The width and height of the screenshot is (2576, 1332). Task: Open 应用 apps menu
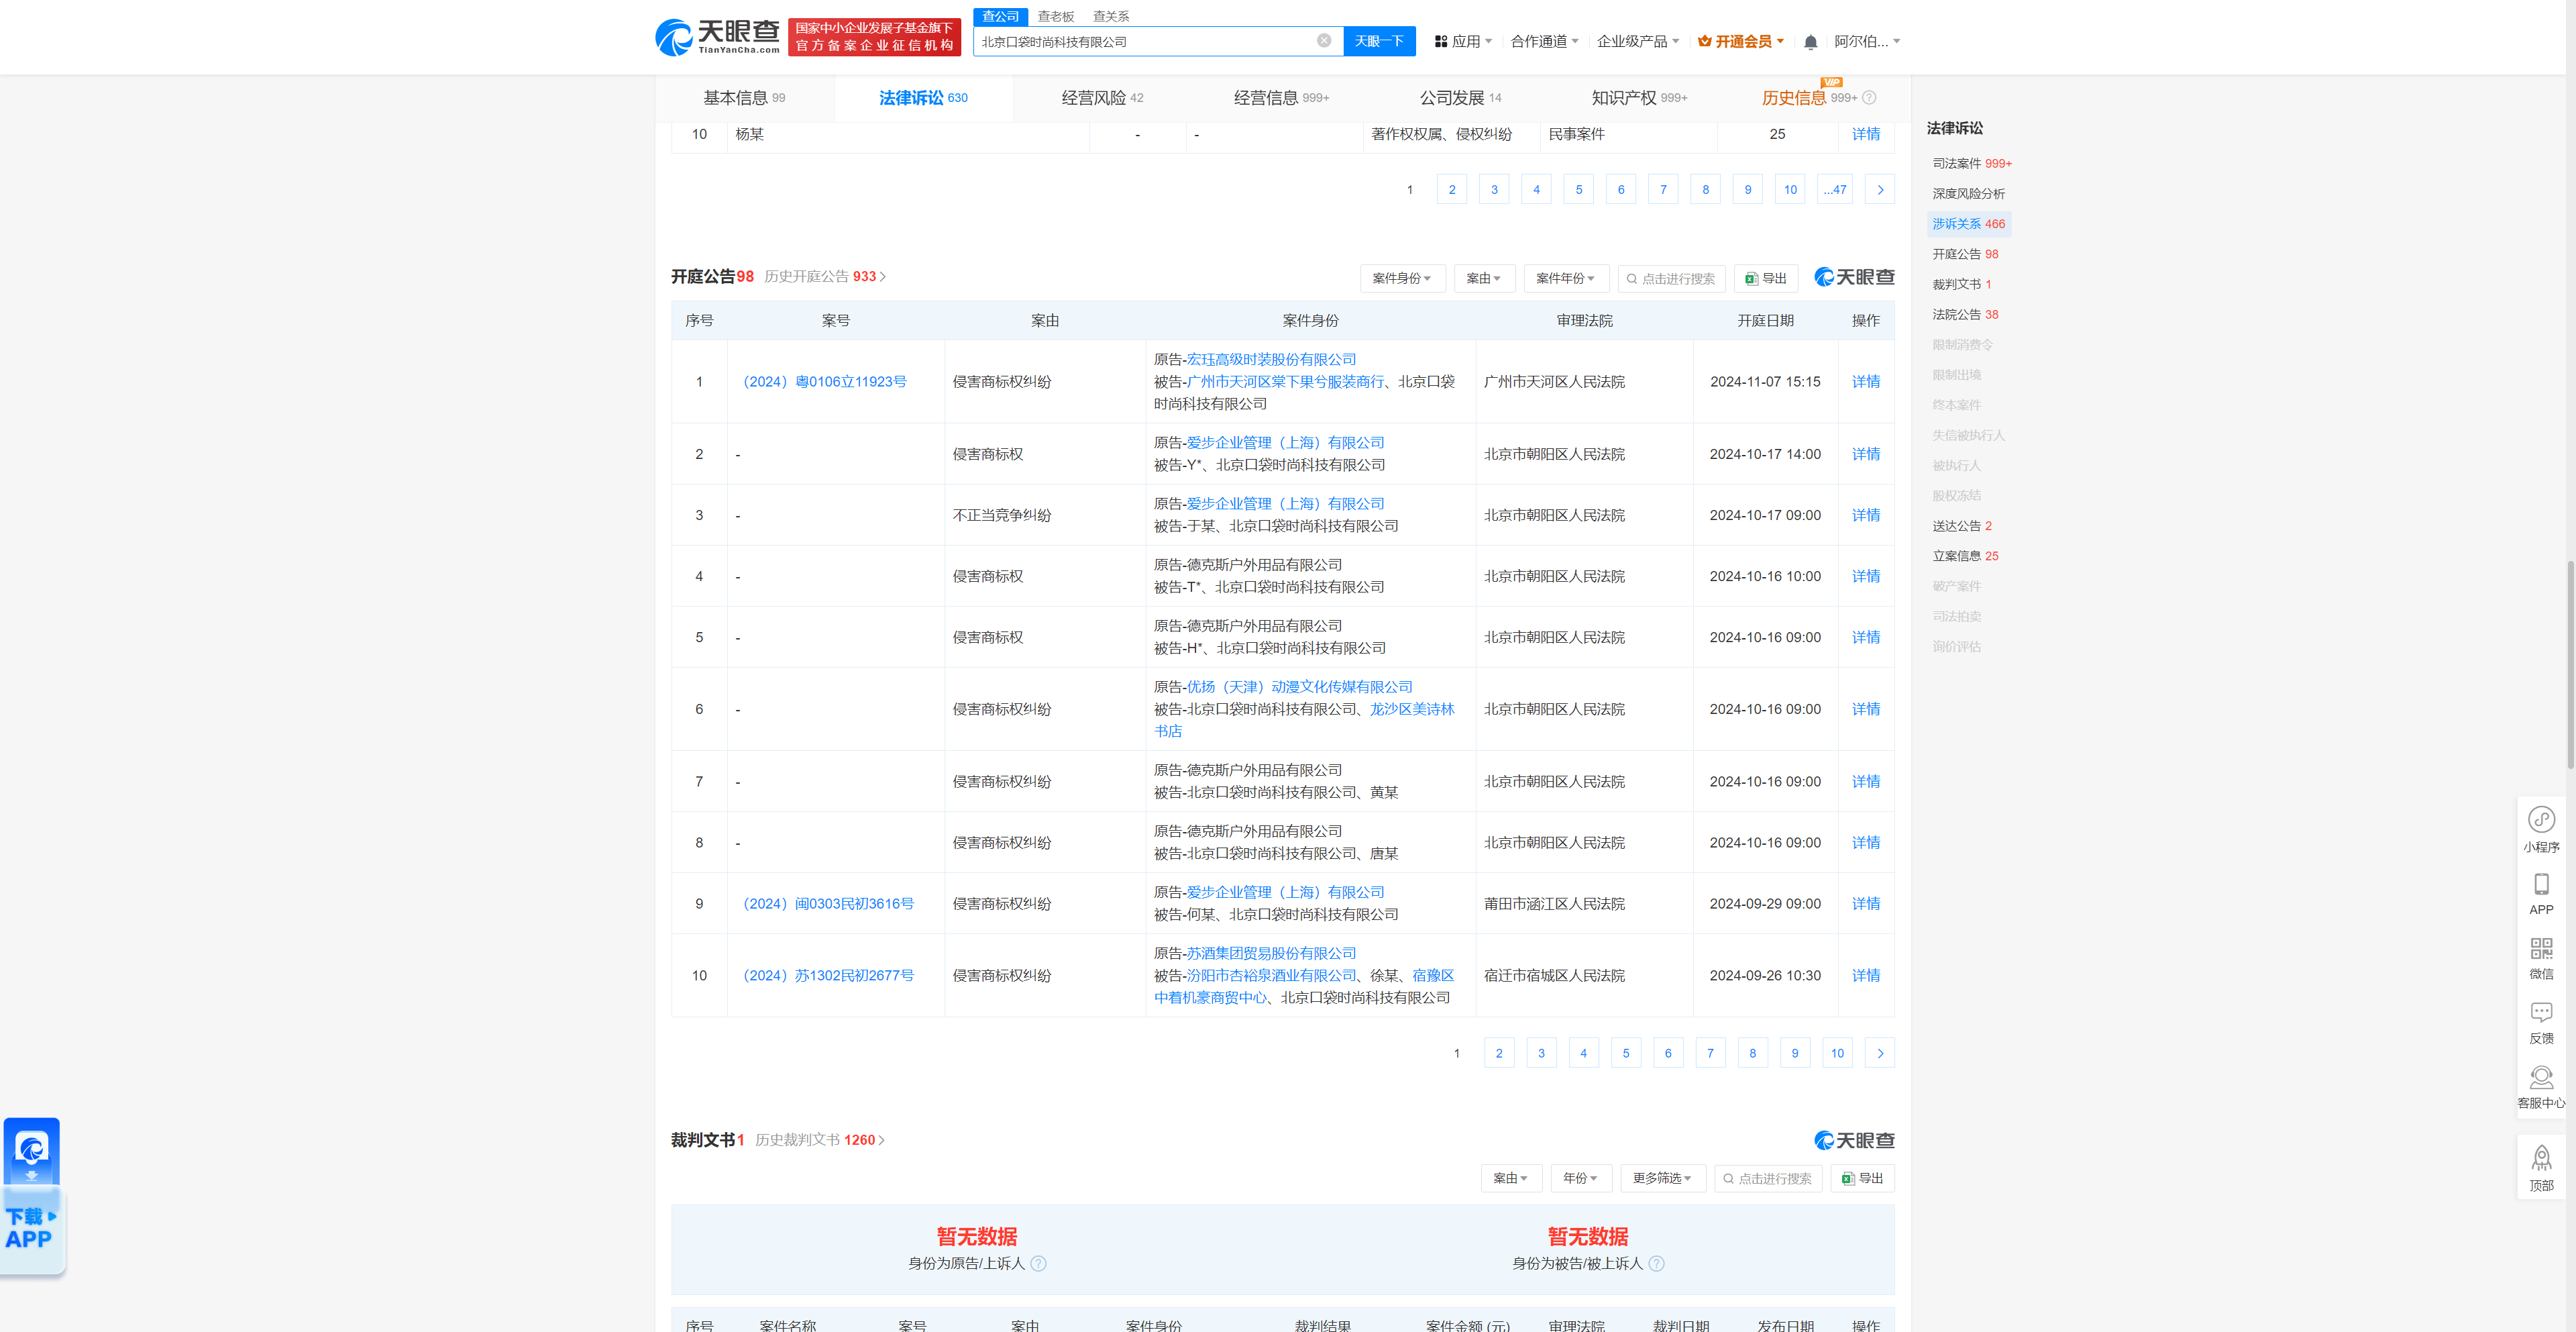[x=1463, y=41]
